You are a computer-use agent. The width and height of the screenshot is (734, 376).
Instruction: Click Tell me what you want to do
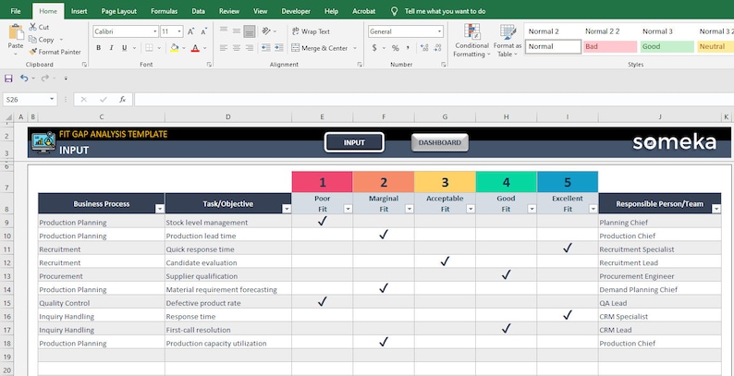[445, 11]
